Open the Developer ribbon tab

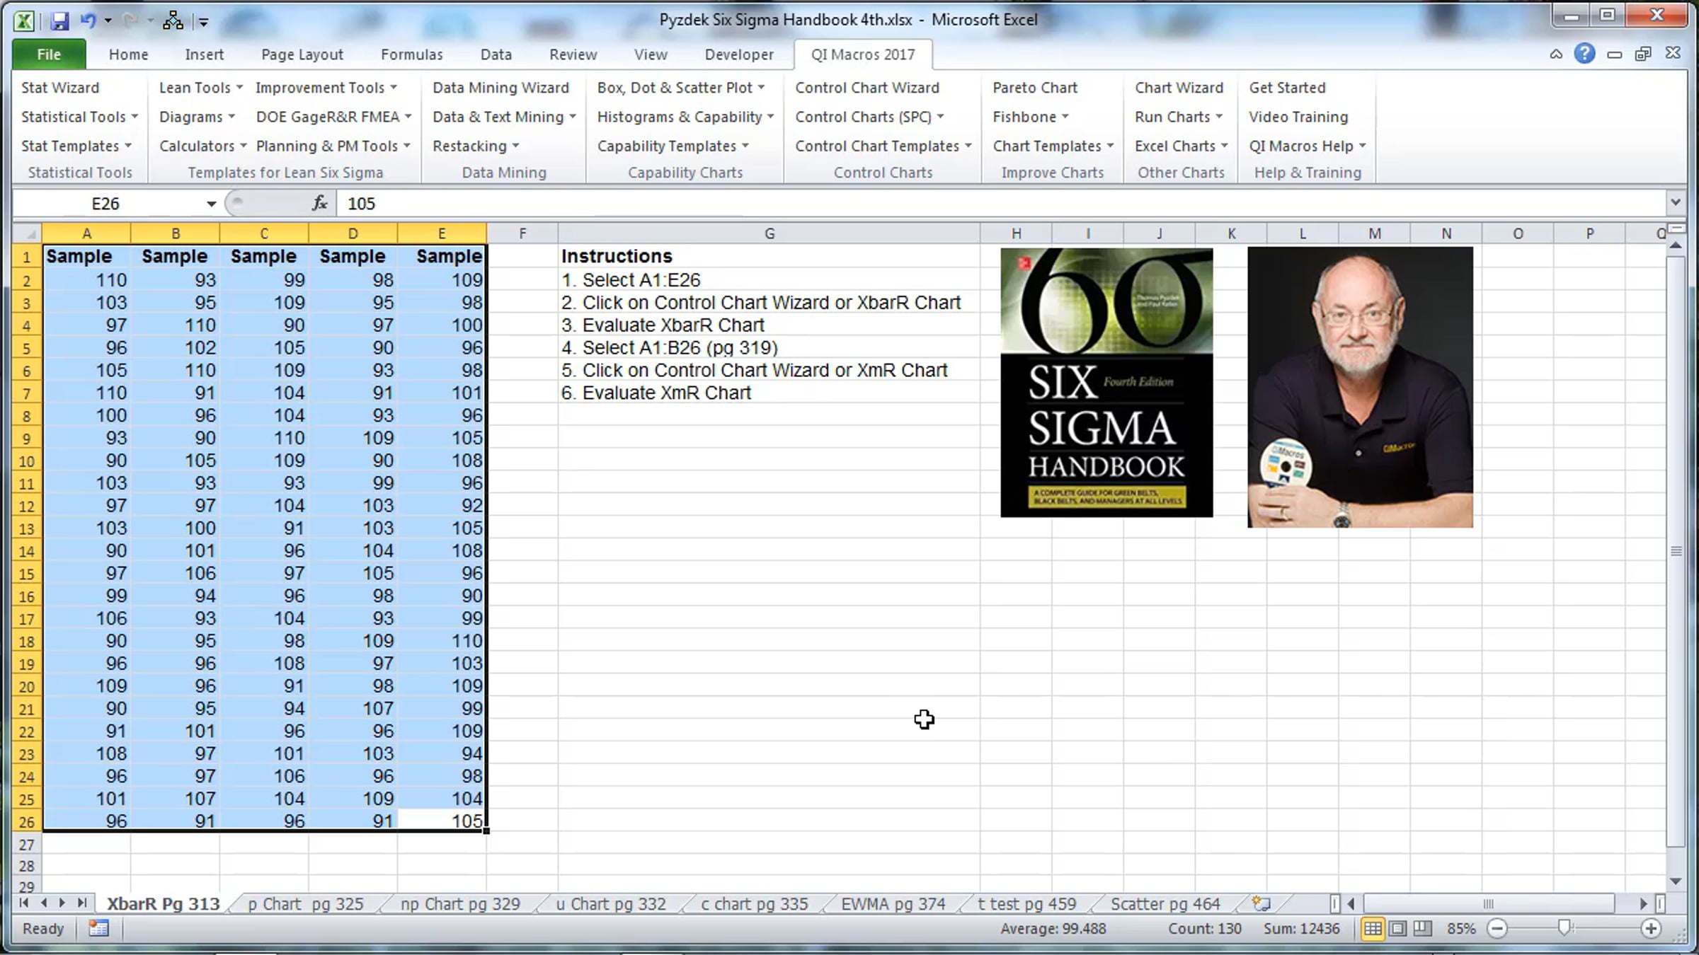[739, 54]
